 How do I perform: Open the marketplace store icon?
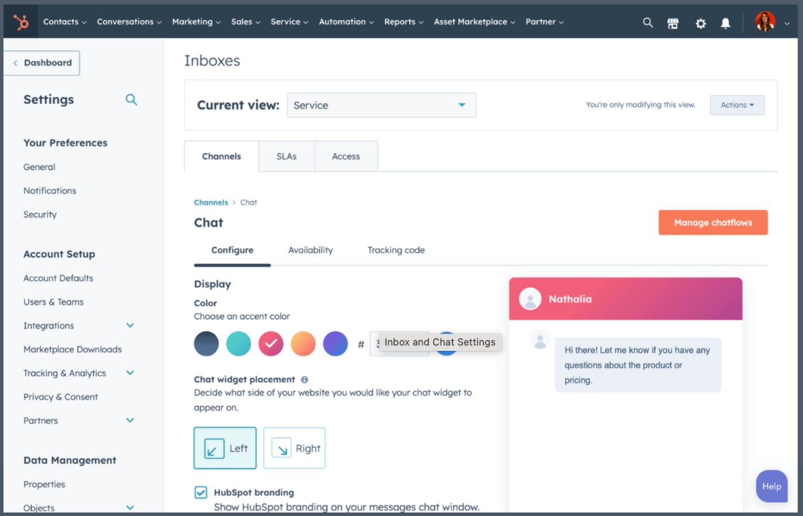click(x=673, y=23)
